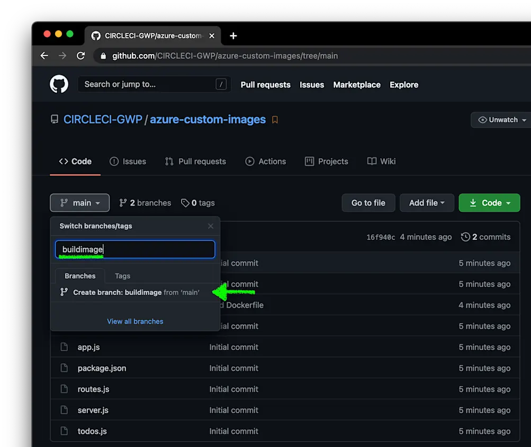This screenshot has width=531, height=447.
Task: Open the Explore menu item
Action: point(403,85)
